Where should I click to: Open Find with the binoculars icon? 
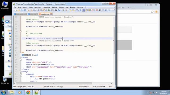[x=56, y=10]
